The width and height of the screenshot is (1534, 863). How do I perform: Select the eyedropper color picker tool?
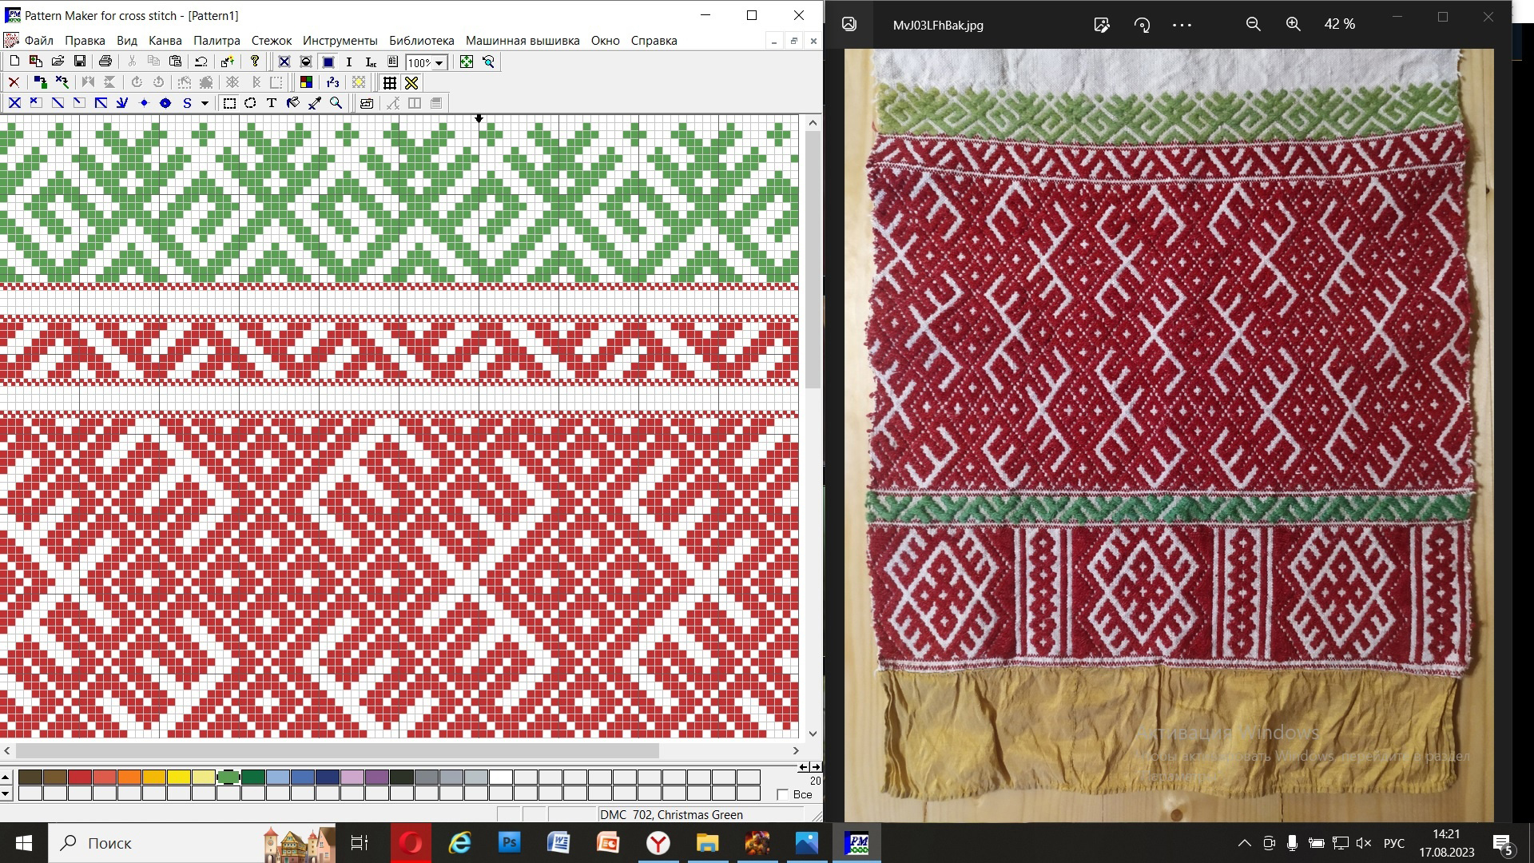(x=315, y=103)
